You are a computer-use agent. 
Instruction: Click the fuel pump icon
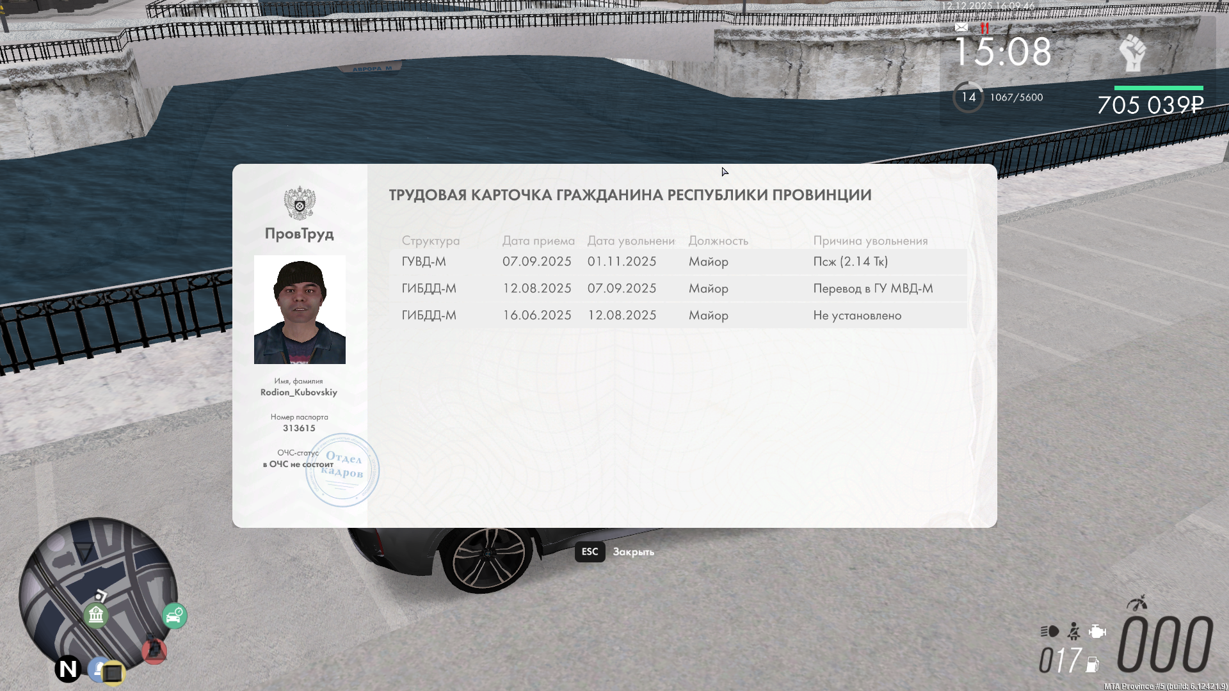click(1092, 665)
